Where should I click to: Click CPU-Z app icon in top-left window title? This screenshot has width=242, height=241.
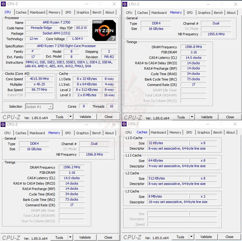3,4
